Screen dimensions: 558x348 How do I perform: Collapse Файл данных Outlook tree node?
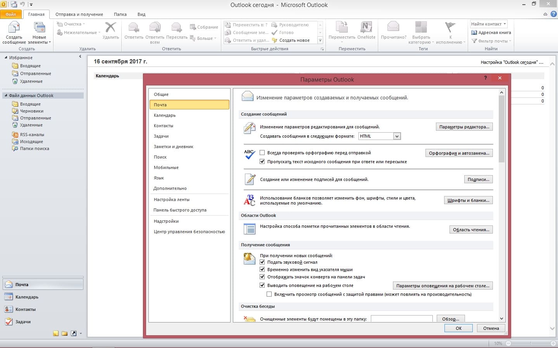point(6,96)
